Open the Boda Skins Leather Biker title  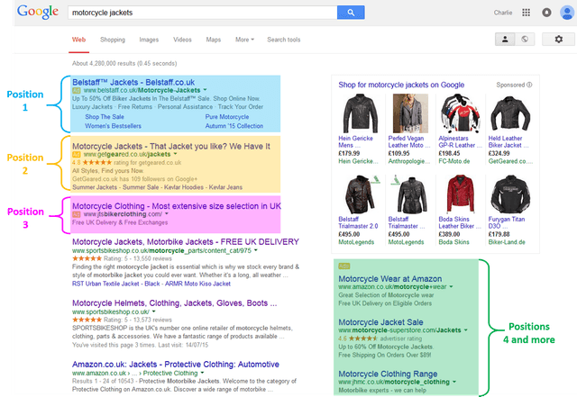point(460,222)
